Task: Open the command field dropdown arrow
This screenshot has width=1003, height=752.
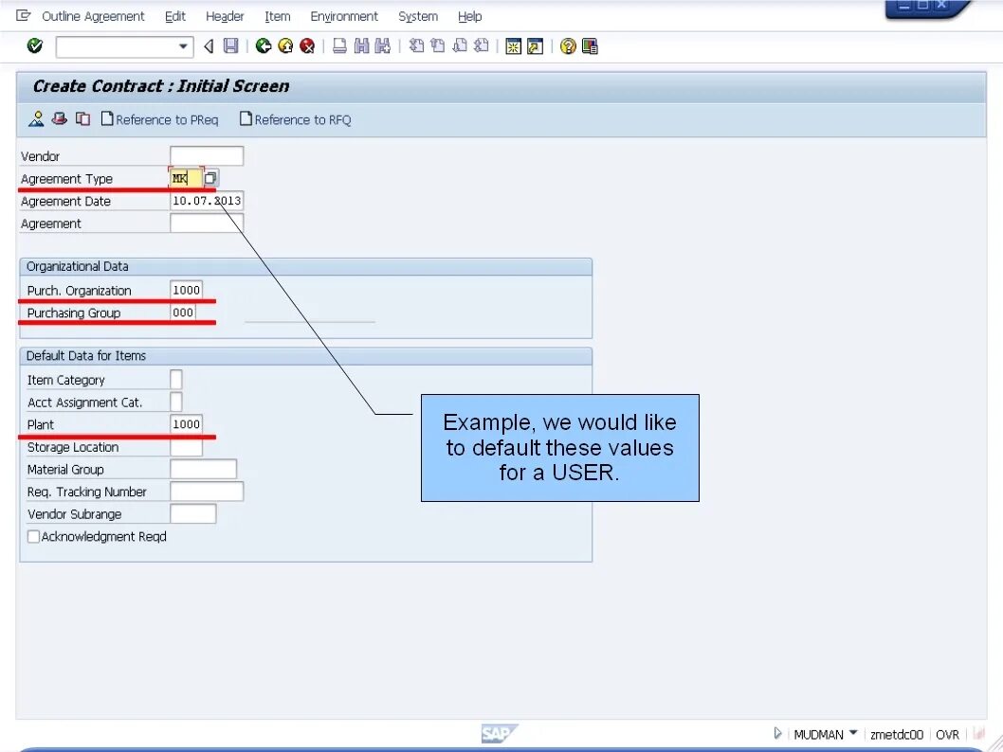Action: click(x=186, y=45)
